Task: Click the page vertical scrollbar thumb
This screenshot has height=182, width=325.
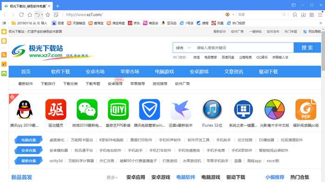Action: point(323,51)
